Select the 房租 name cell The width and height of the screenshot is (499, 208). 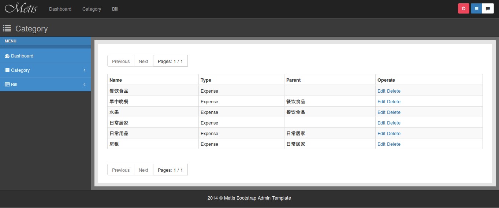pyautogui.click(x=153, y=144)
